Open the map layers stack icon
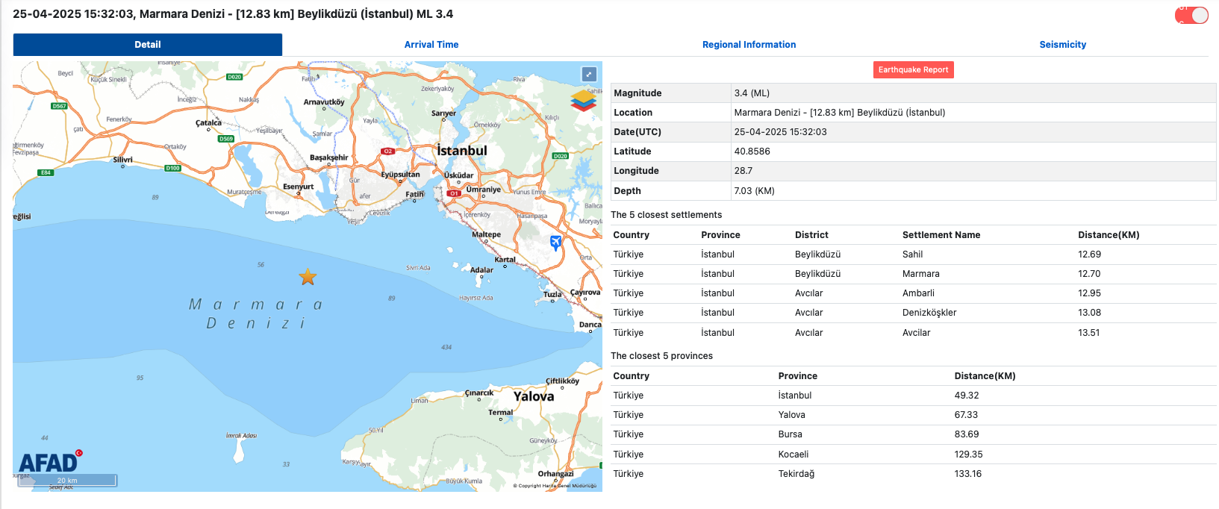This screenshot has height=509, width=1219. pos(584,101)
